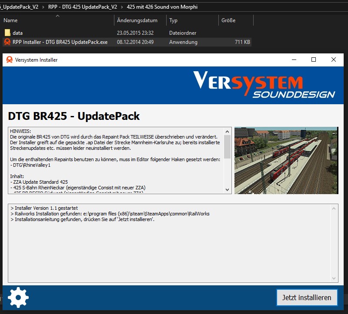This screenshot has height=314, width=348.
Task: Click the Anwendung type cell
Action: 183,42
